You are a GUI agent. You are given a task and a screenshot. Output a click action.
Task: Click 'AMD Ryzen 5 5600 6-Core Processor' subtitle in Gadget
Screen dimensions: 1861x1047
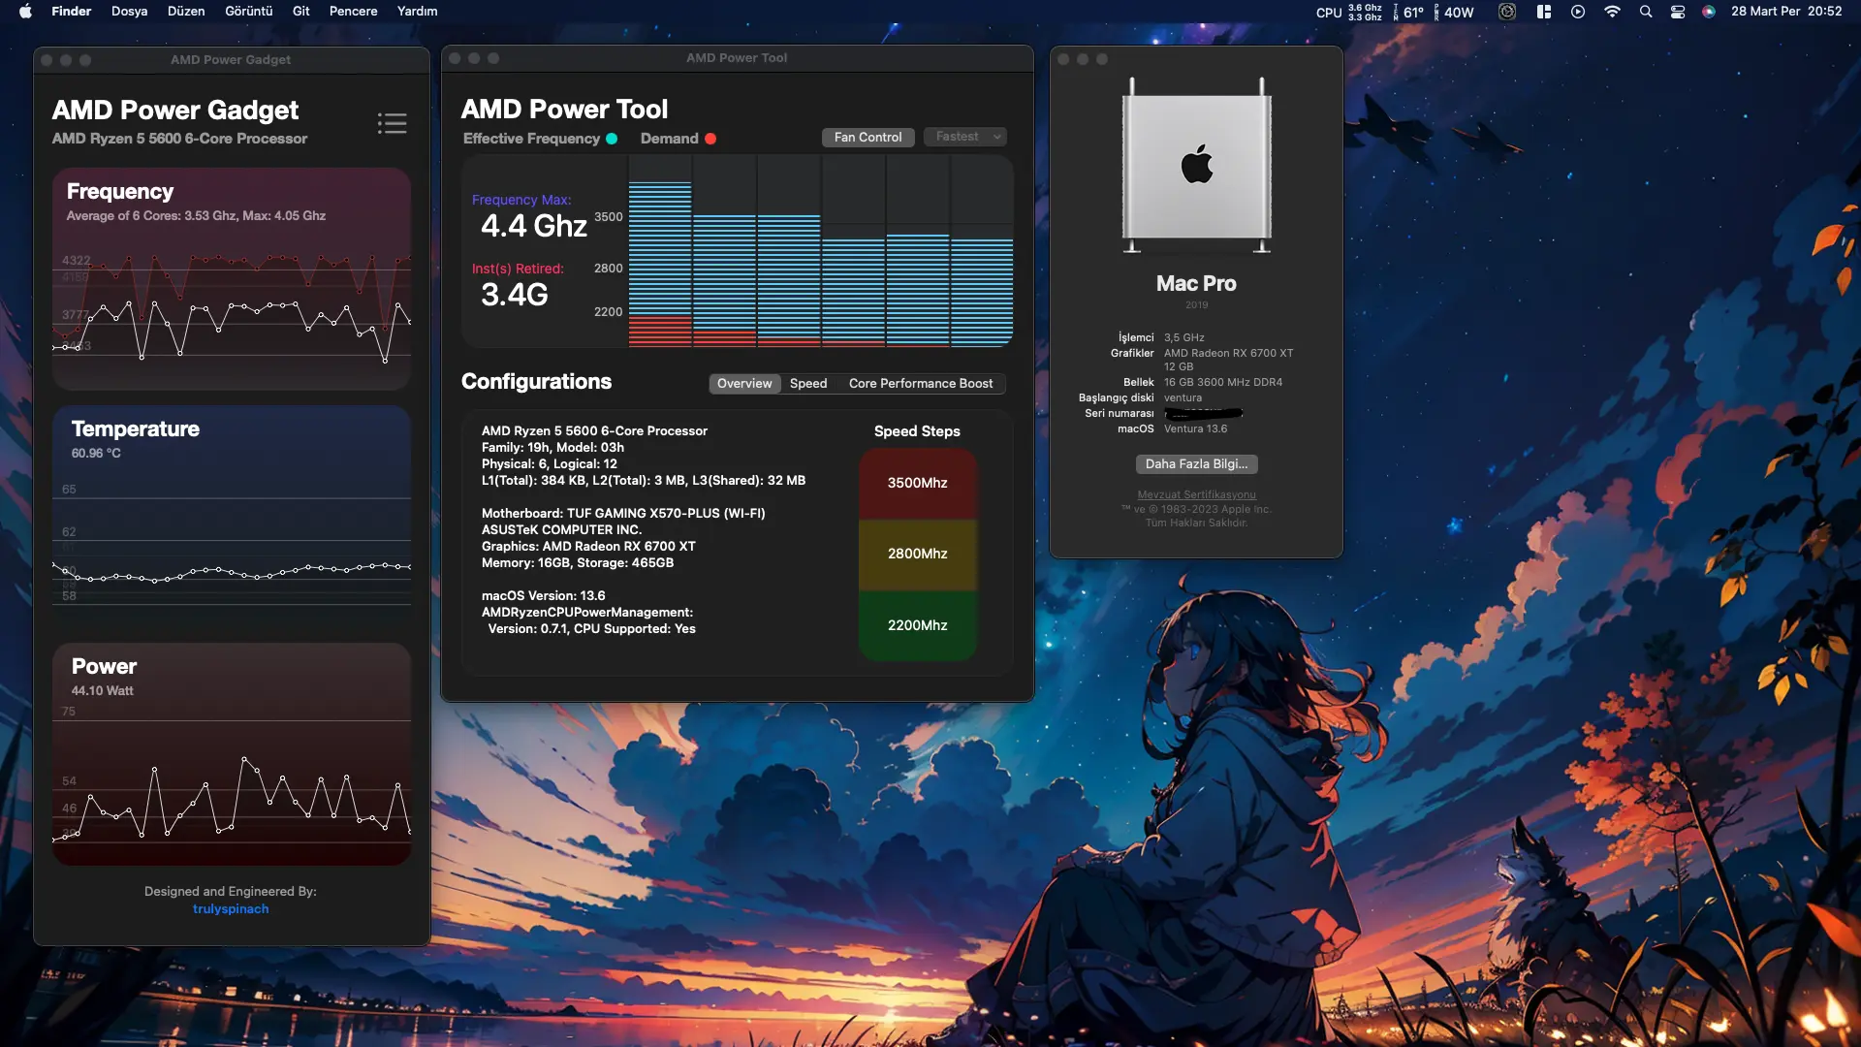179,139
